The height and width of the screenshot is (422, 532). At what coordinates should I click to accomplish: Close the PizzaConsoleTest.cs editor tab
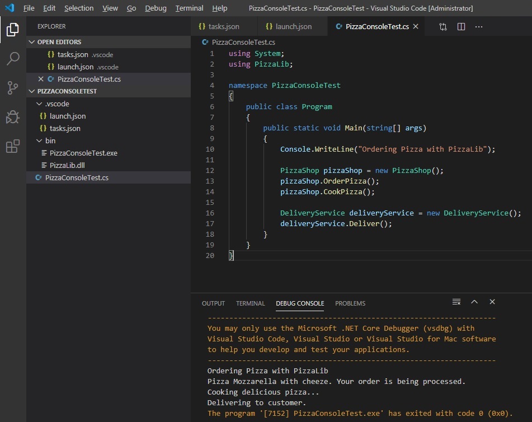tap(416, 26)
